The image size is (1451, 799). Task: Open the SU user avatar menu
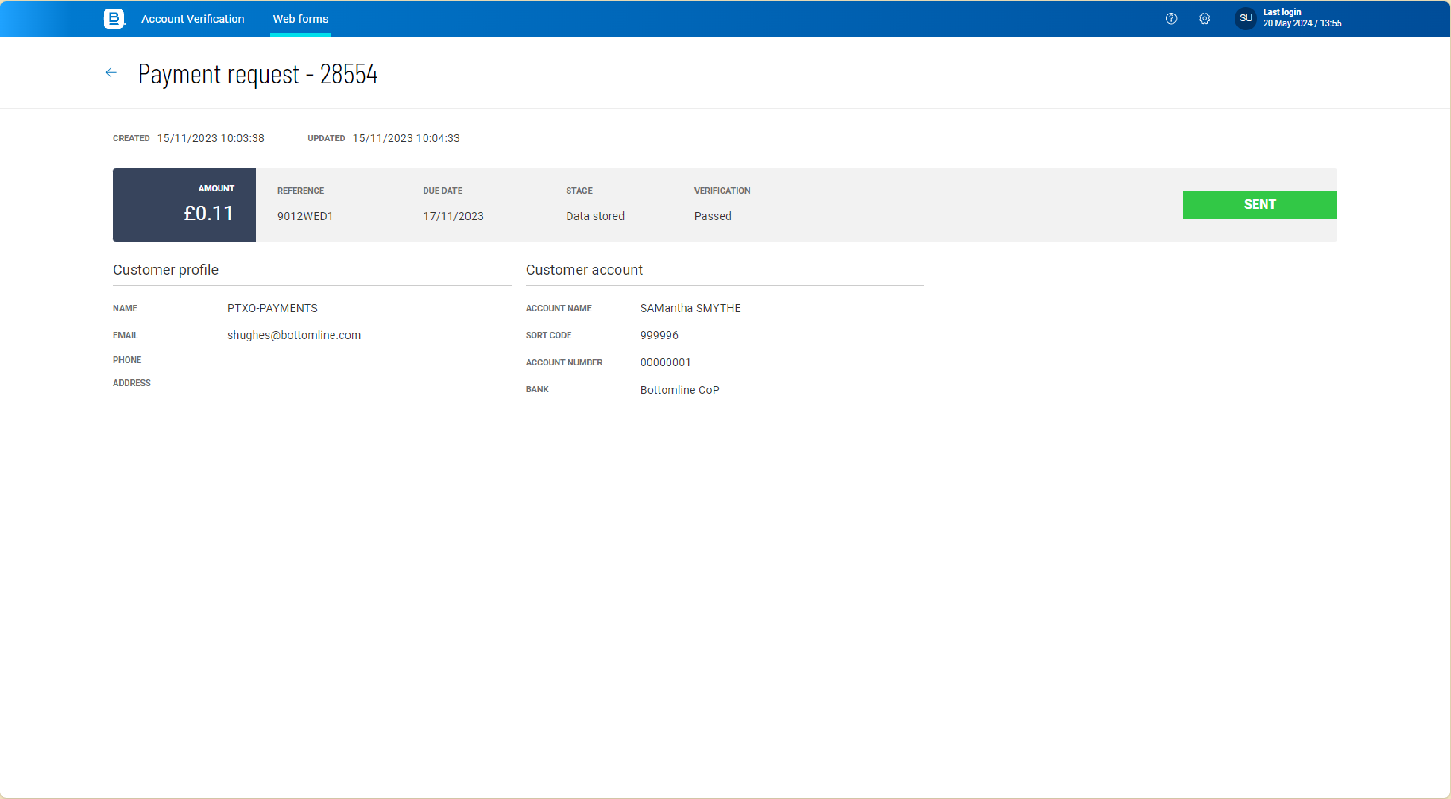coord(1246,19)
